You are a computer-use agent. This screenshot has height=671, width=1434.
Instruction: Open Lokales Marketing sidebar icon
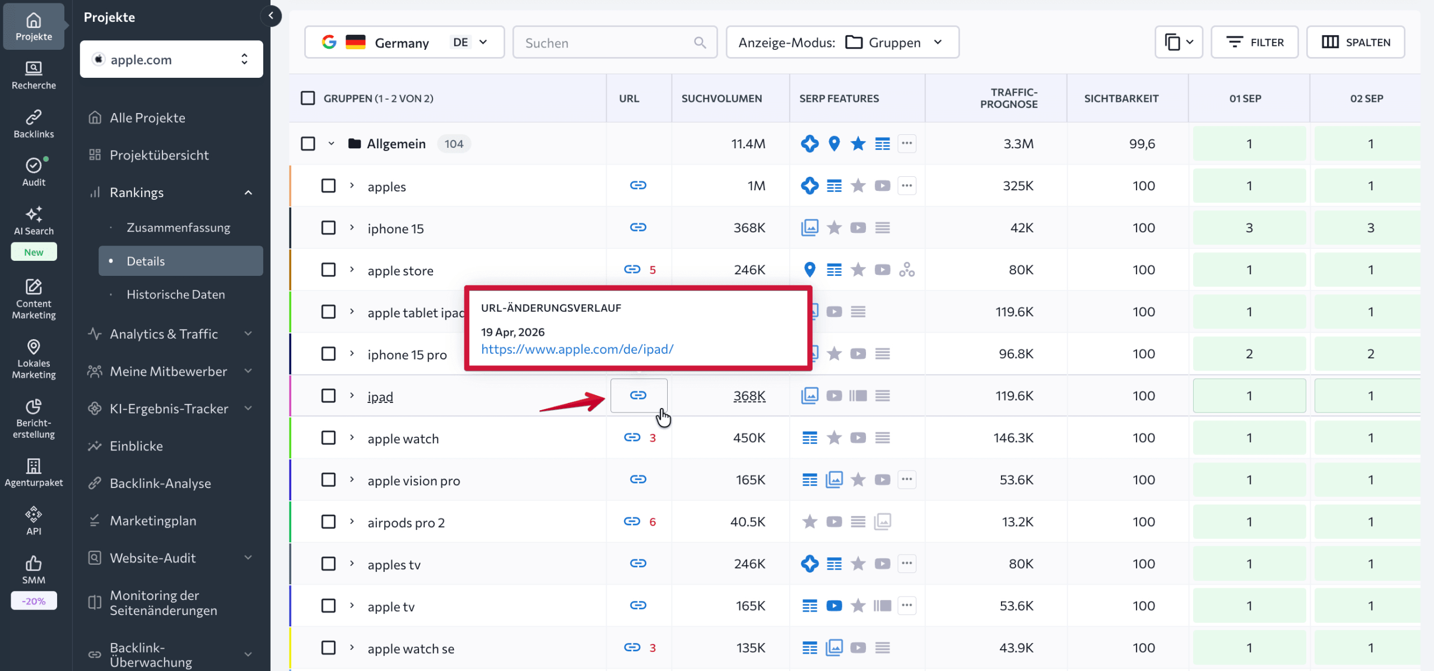pos(34,359)
